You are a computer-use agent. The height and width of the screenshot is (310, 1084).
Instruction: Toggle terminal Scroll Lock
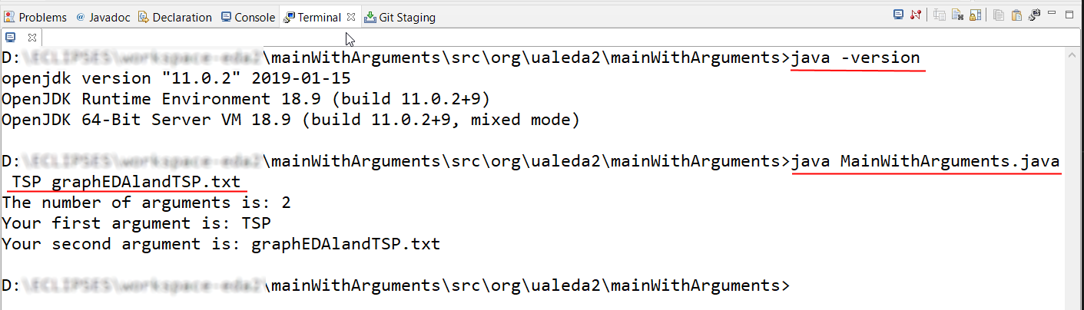coord(975,15)
